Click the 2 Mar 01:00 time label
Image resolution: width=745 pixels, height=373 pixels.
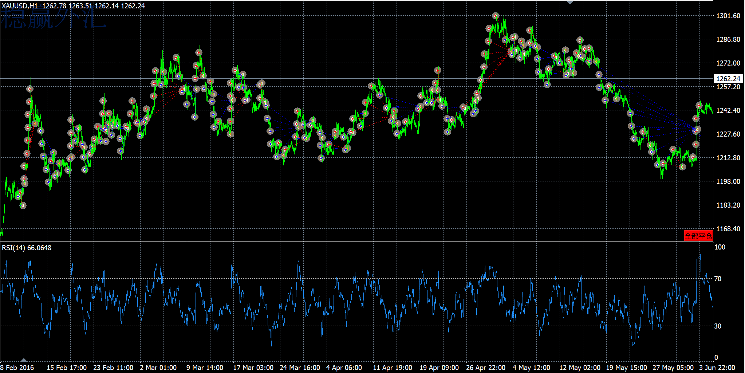158,368
